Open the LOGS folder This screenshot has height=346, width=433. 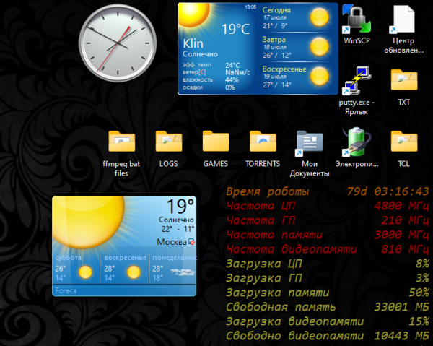pos(168,149)
